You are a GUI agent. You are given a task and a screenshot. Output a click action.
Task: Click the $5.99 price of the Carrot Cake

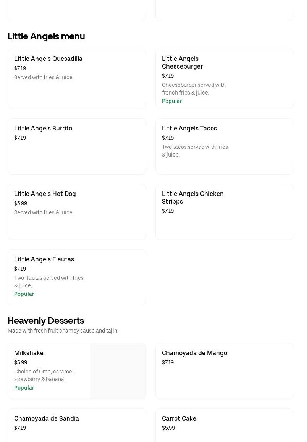168,428
